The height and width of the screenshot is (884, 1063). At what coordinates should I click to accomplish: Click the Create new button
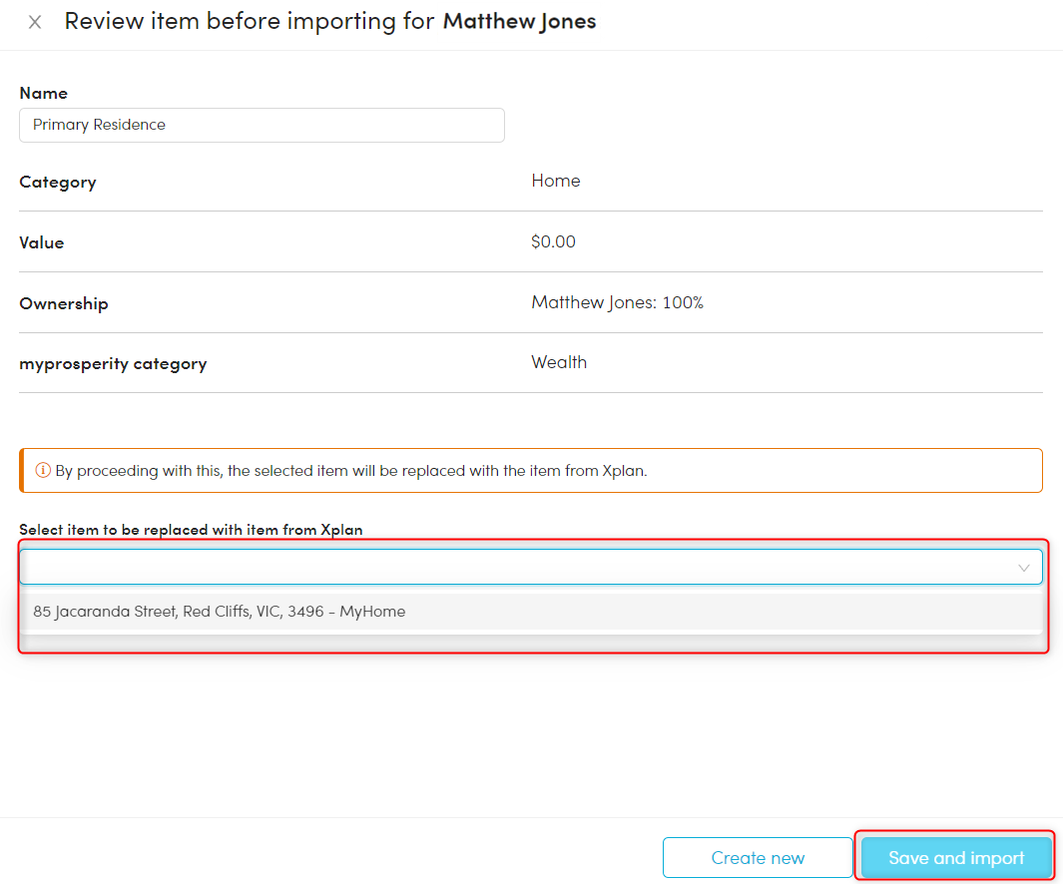click(758, 858)
